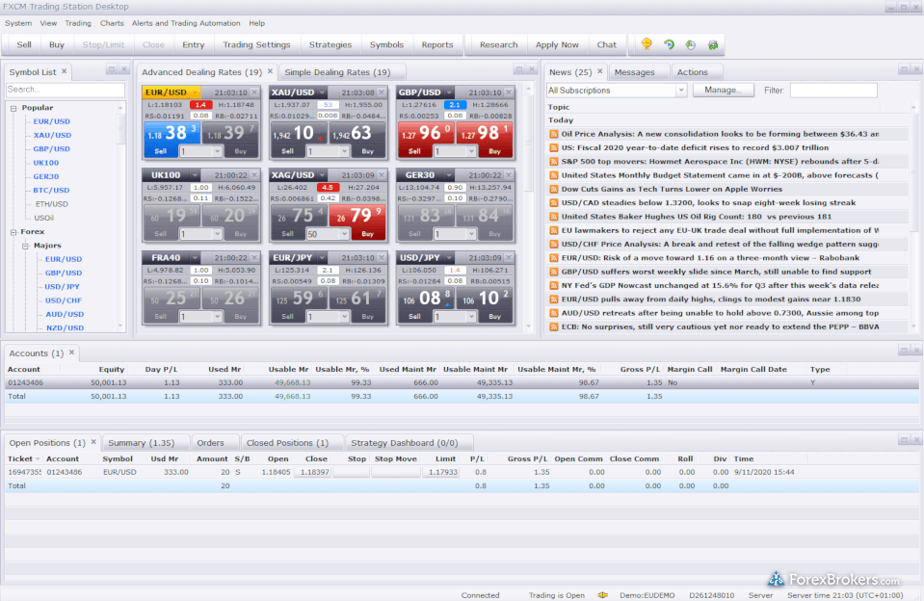The height and width of the screenshot is (601, 924).
Task: Switch to the Summary (1.35) tab
Action: 142,442
